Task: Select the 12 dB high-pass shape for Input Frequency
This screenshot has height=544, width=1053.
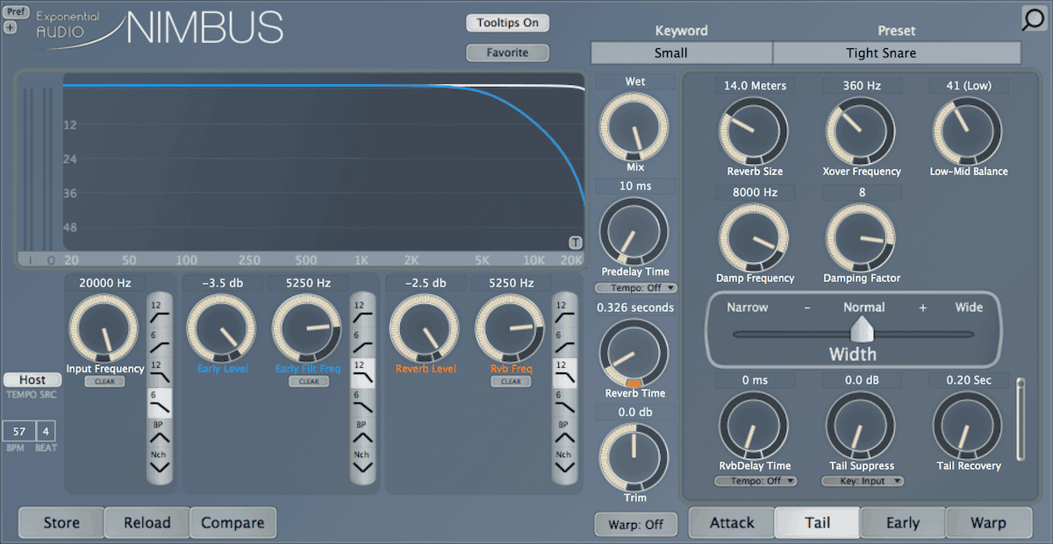Action: [159, 311]
